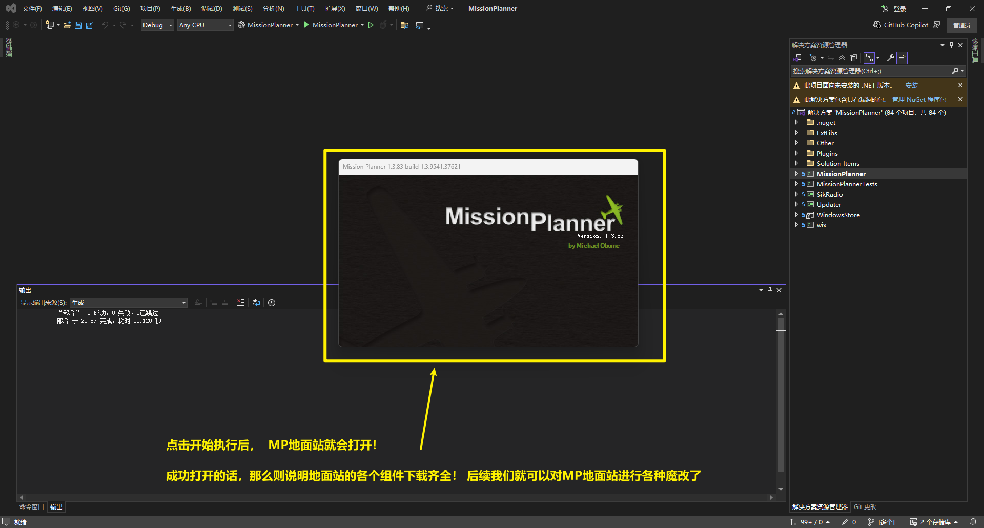Toggle the Preview Selected Items button
984x528 pixels.
[x=902, y=58]
